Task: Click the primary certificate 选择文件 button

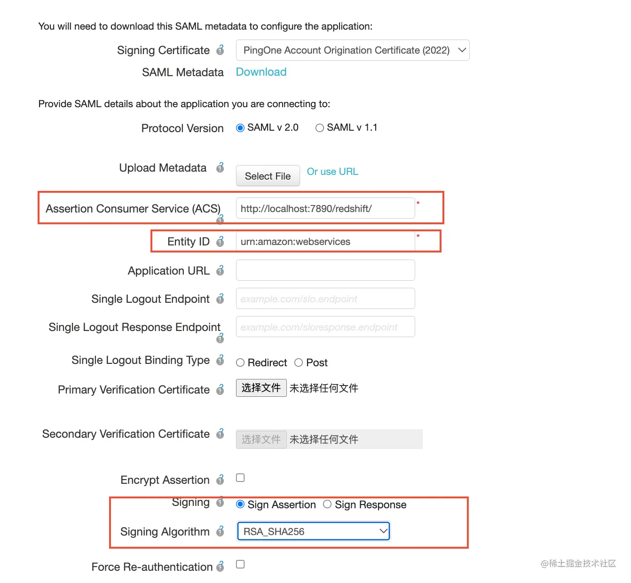Action: point(261,388)
